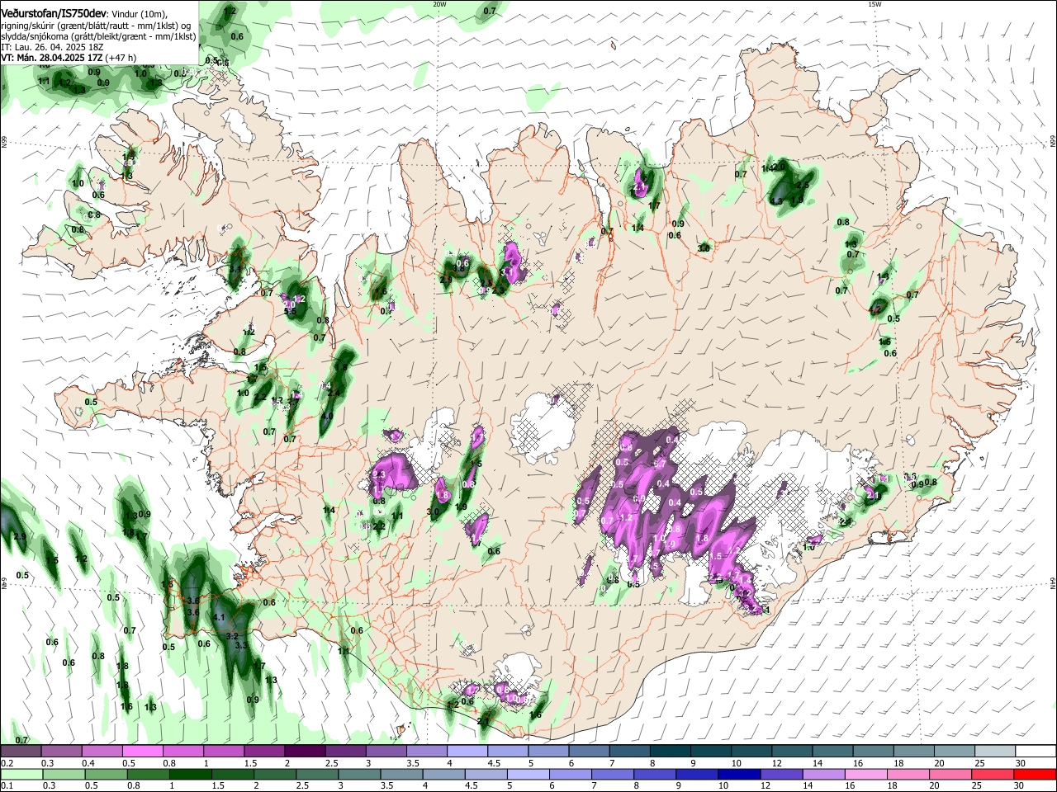Image resolution: width=1057 pixels, height=792 pixels.
Task: Pick upper legend row darkest purple swatch at 2
Action: [305, 751]
